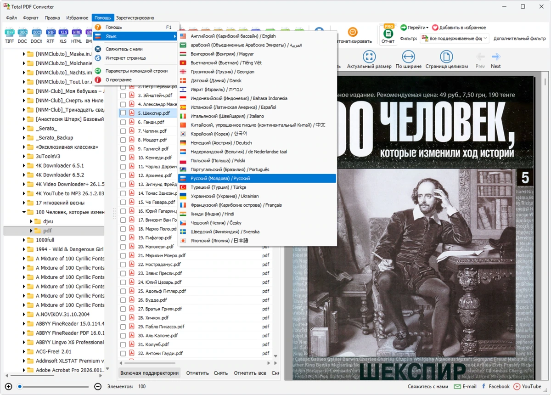Click the Add to favorites heart icon
The width and height of the screenshot is (551, 395).
[x=435, y=28]
